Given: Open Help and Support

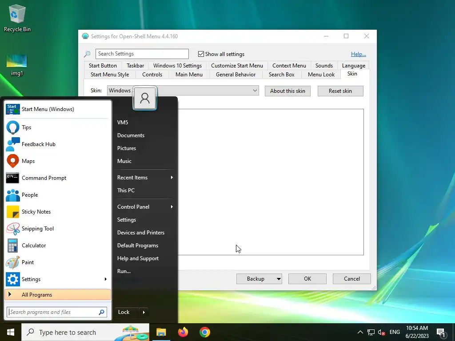Looking at the screenshot, I should [x=145, y=258].
